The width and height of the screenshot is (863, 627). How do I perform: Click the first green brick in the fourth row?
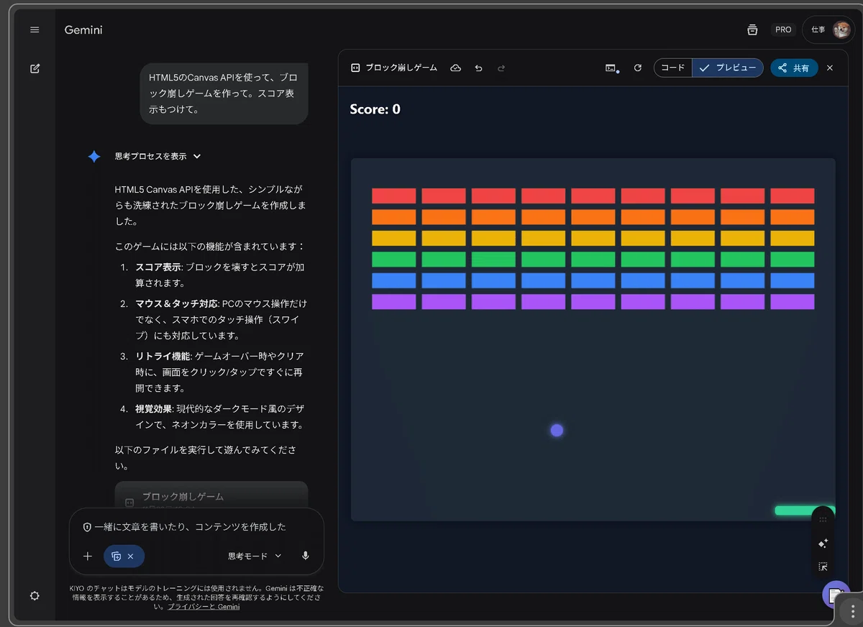(394, 259)
